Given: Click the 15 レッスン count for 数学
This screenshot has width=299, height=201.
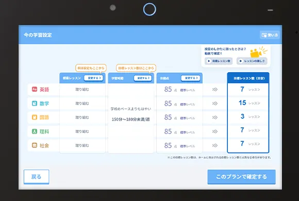Looking at the screenshot, I should tap(250, 103).
